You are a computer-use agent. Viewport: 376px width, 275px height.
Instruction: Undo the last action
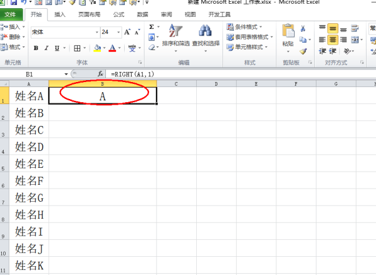pos(23,3)
